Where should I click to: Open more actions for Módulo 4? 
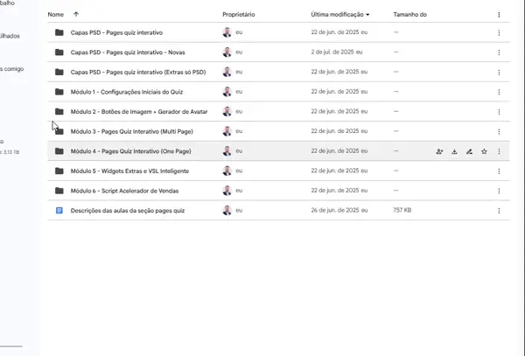[x=499, y=151]
